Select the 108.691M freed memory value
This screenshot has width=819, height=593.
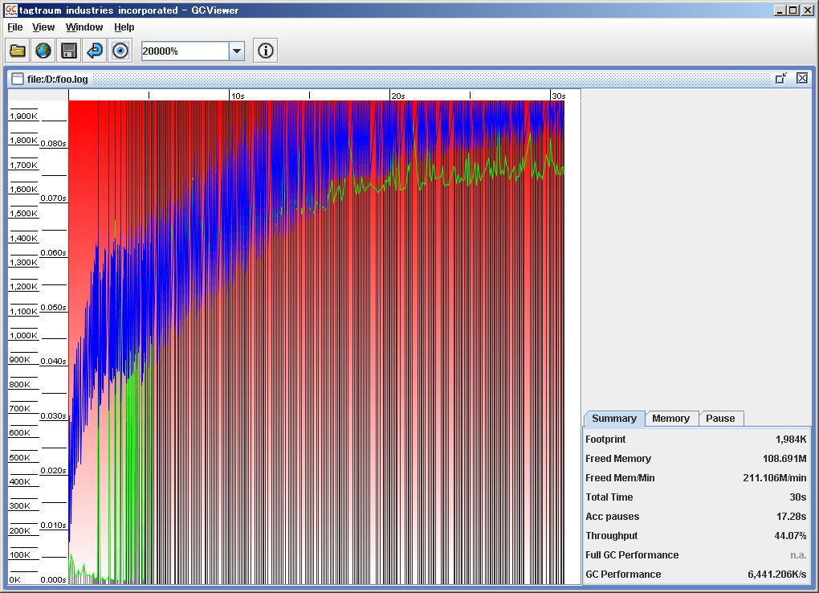[x=784, y=459]
